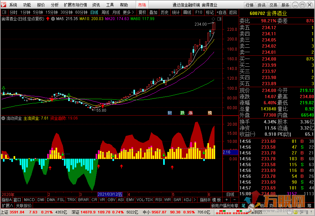Click the minus zoom icon in indicator bar
The image size is (315, 216).
pos(234,200)
